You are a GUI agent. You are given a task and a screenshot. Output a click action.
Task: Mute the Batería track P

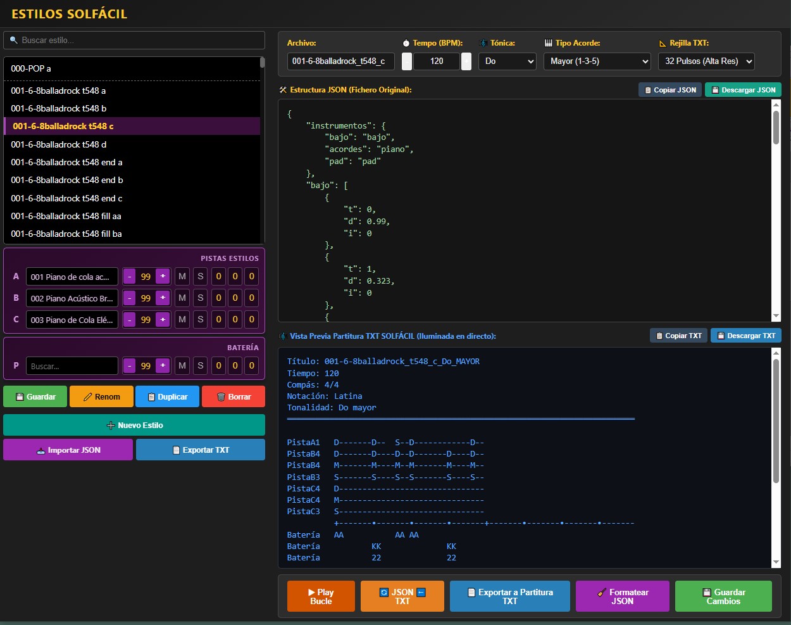(182, 365)
